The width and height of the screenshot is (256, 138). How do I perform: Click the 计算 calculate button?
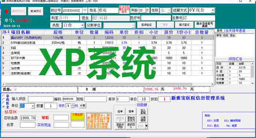point(83,106)
